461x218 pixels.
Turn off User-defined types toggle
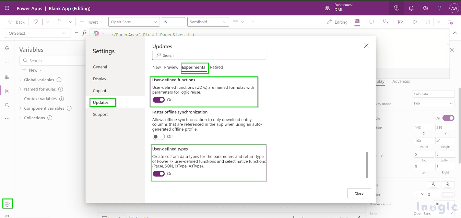click(159, 174)
